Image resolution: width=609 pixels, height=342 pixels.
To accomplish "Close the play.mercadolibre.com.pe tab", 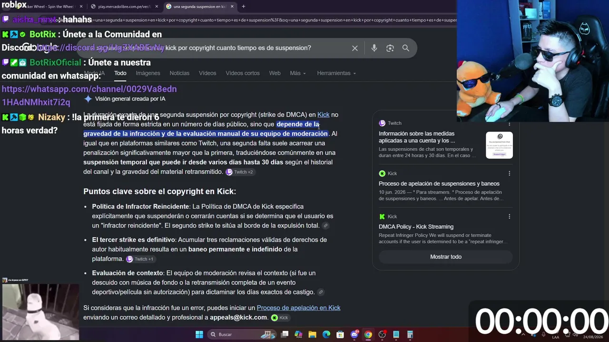I will tap(157, 7).
